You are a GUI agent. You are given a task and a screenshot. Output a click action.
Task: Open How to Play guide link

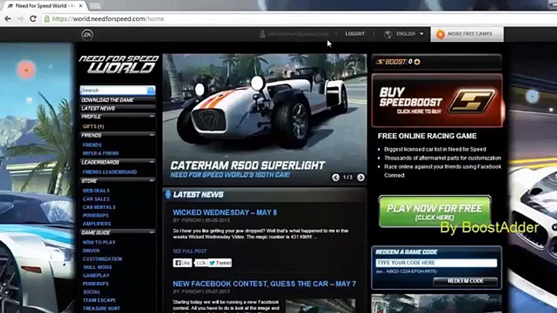click(x=99, y=243)
